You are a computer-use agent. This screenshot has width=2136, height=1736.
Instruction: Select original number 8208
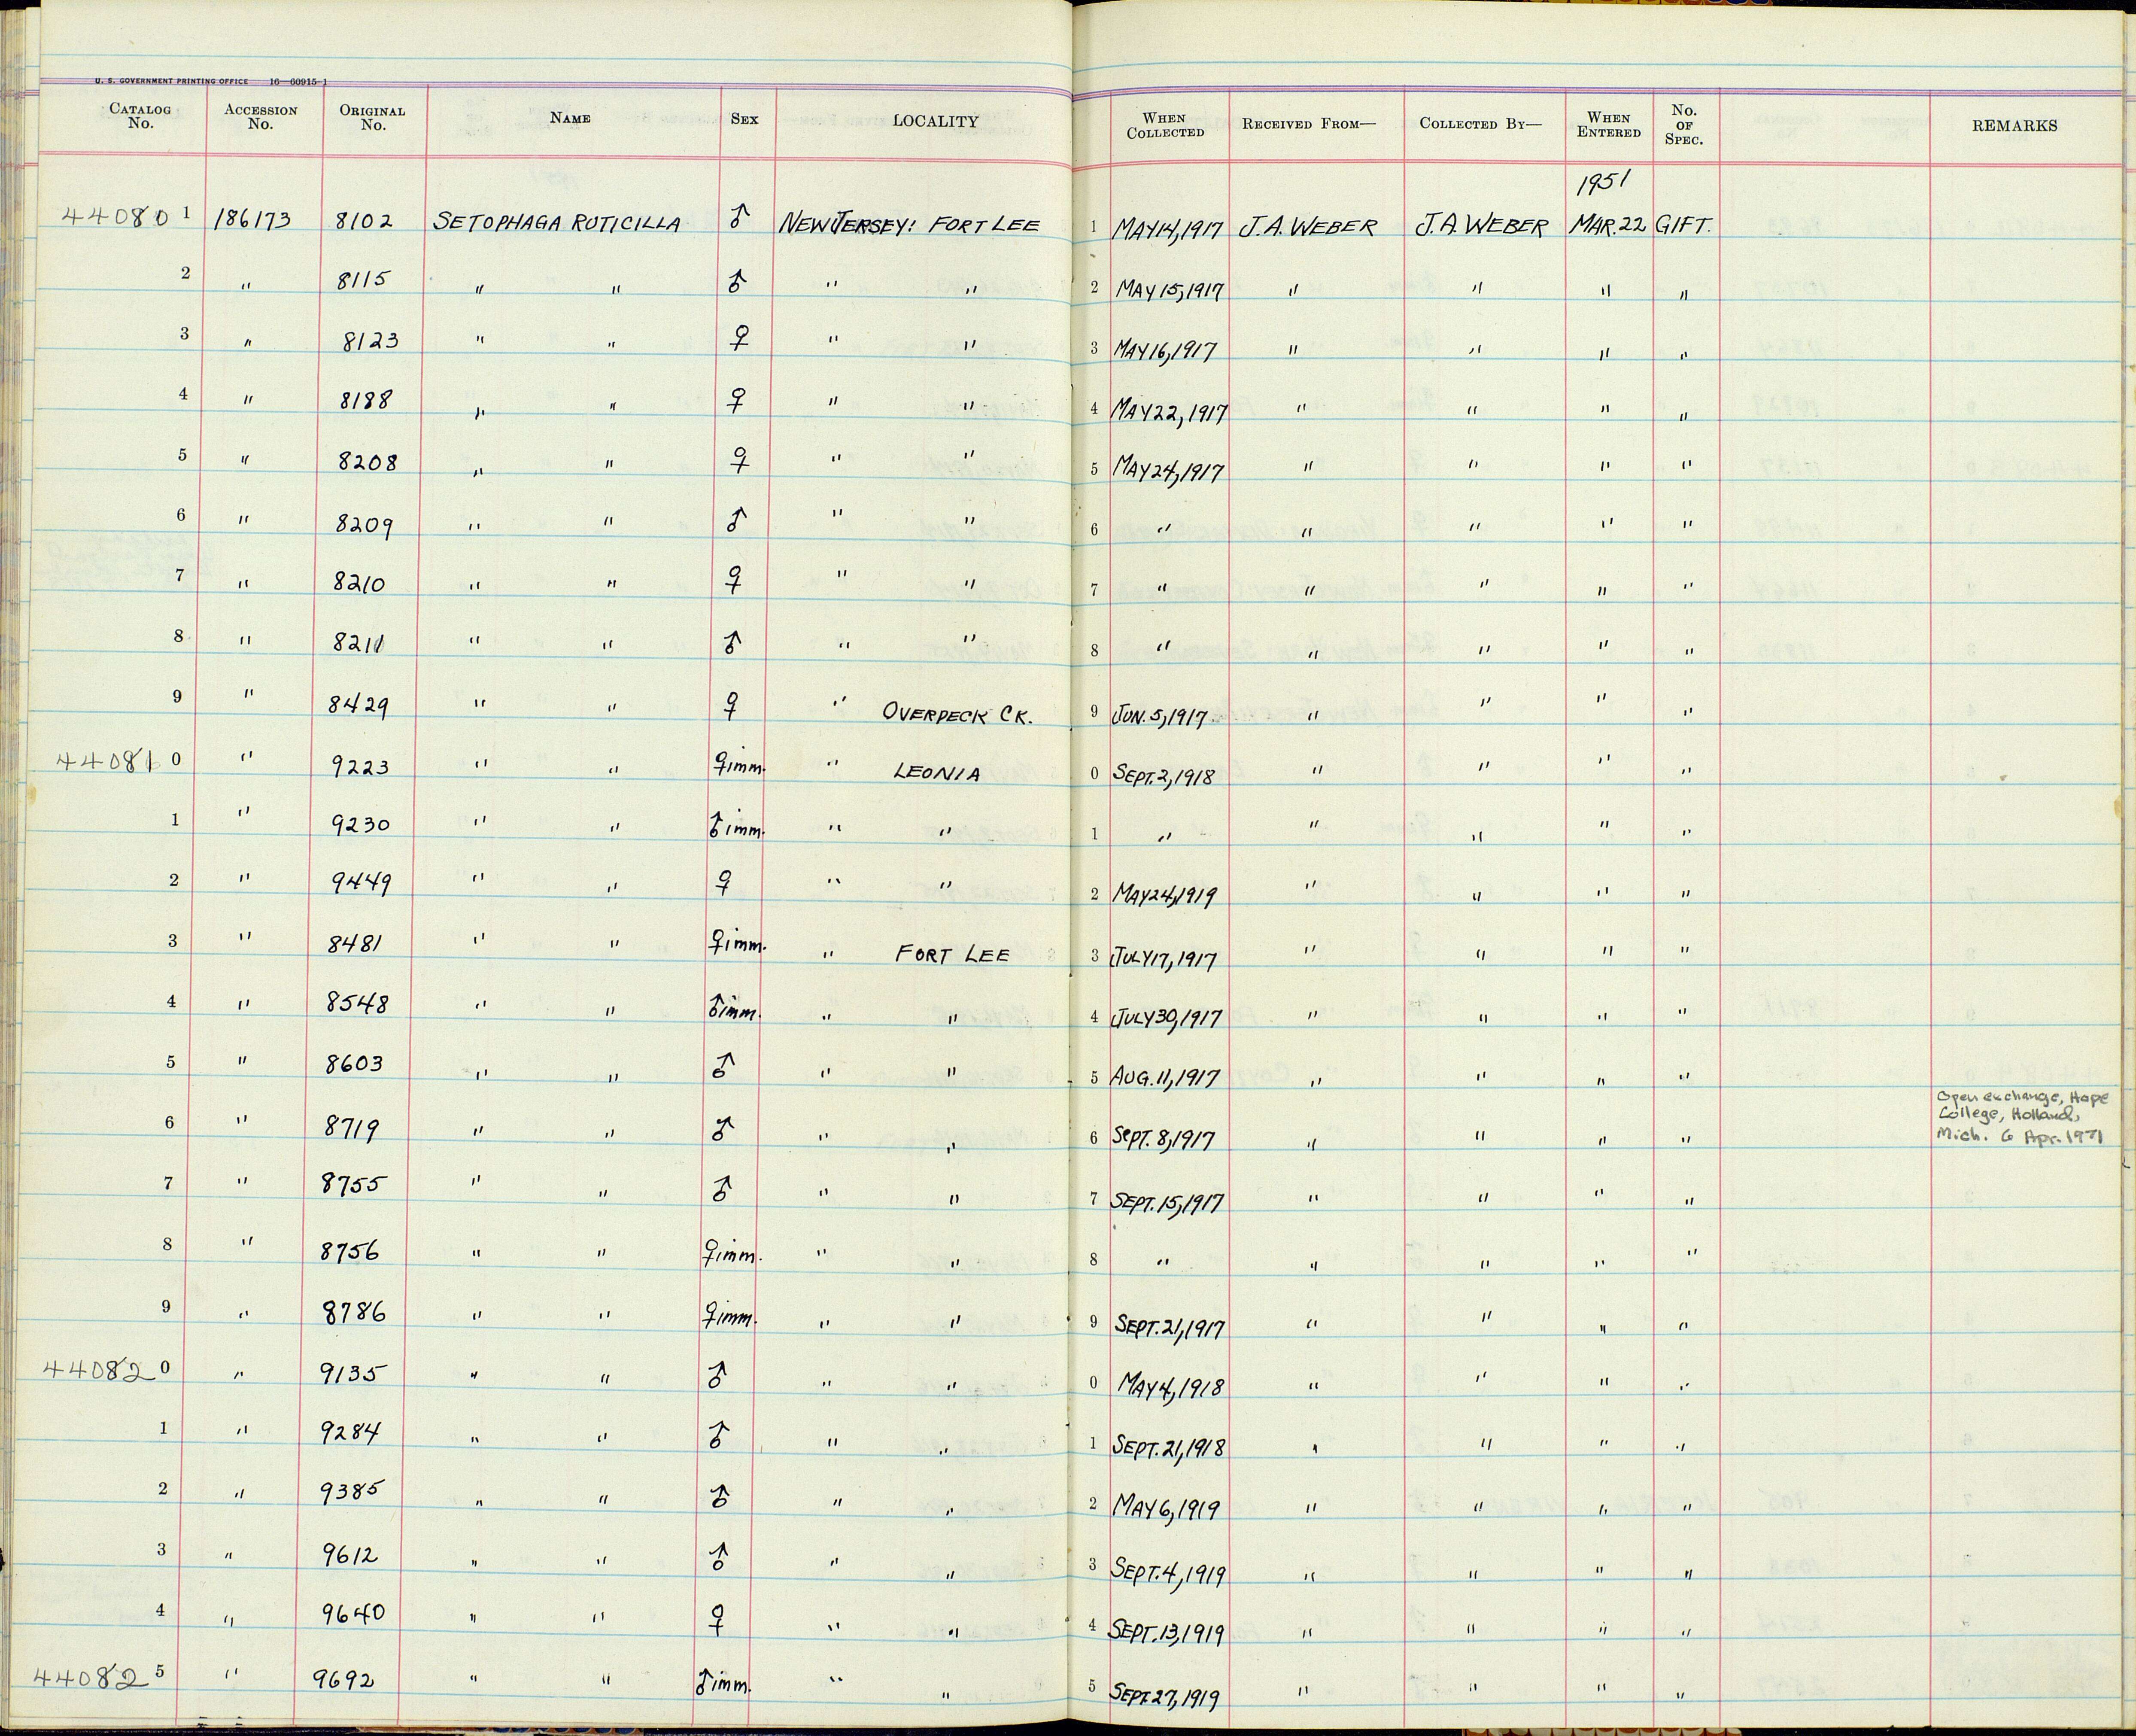367,463
